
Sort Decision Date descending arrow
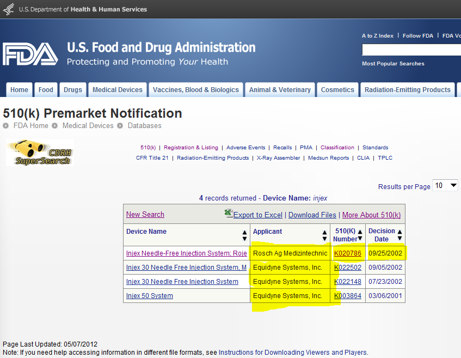pyautogui.click(x=399, y=238)
